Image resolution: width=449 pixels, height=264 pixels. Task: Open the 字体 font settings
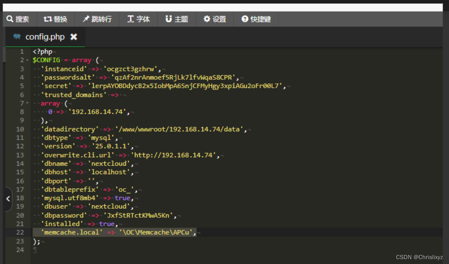pyautogui.click(x=139, y=19)
